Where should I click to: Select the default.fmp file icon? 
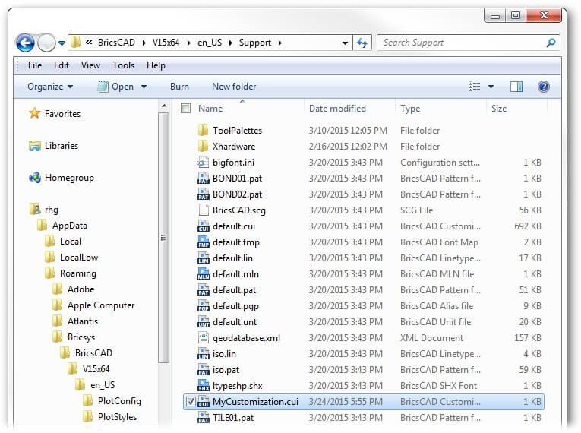tap(203, 242)
